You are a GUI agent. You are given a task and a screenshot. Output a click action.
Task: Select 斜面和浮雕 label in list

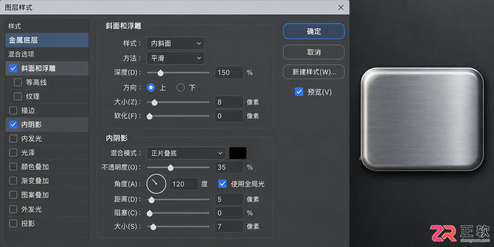coord(38,68)
